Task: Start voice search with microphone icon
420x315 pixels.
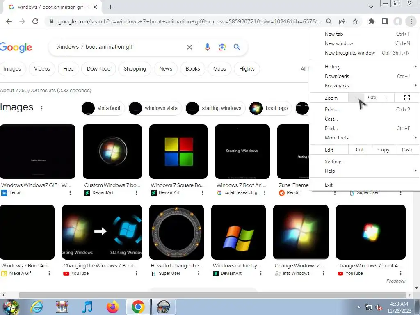Action: 207,47
